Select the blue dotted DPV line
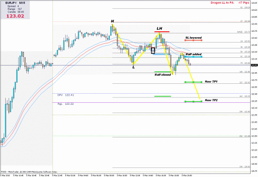 point(151,93)
